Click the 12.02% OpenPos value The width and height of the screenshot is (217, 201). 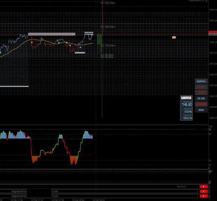click(x=188, y=112)
